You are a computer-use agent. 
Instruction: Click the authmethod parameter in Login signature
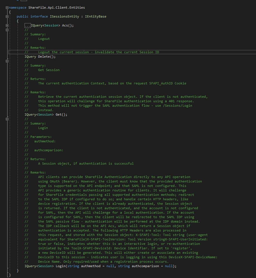91,266
